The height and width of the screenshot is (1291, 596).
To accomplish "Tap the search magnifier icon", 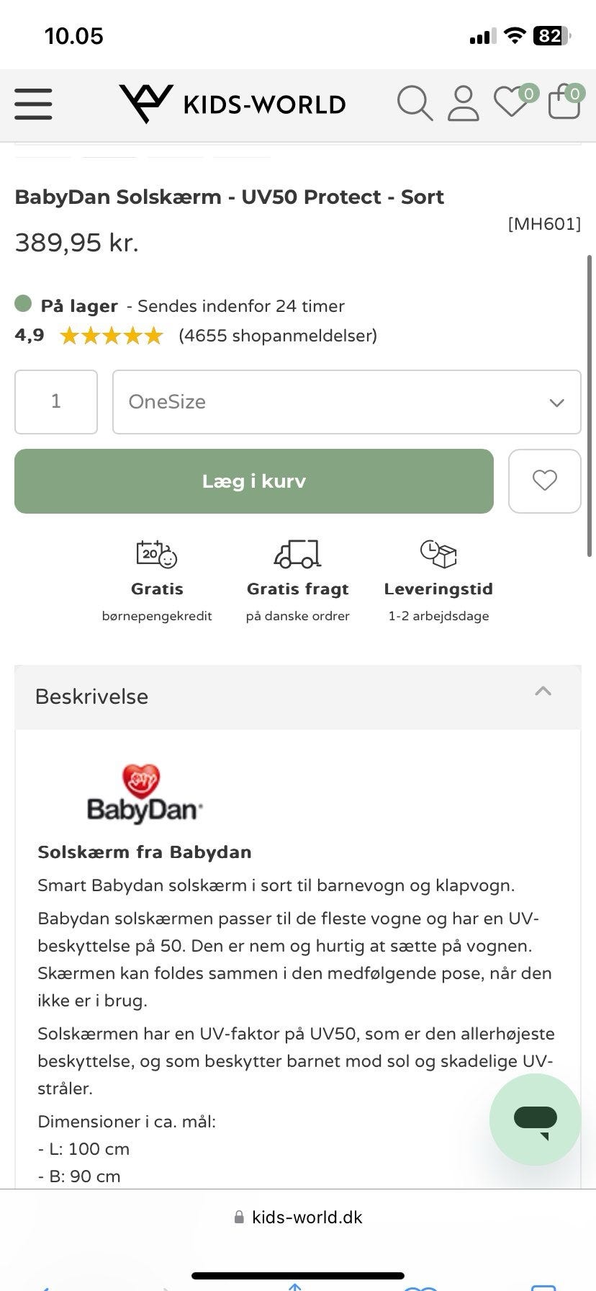I will 415,103.
